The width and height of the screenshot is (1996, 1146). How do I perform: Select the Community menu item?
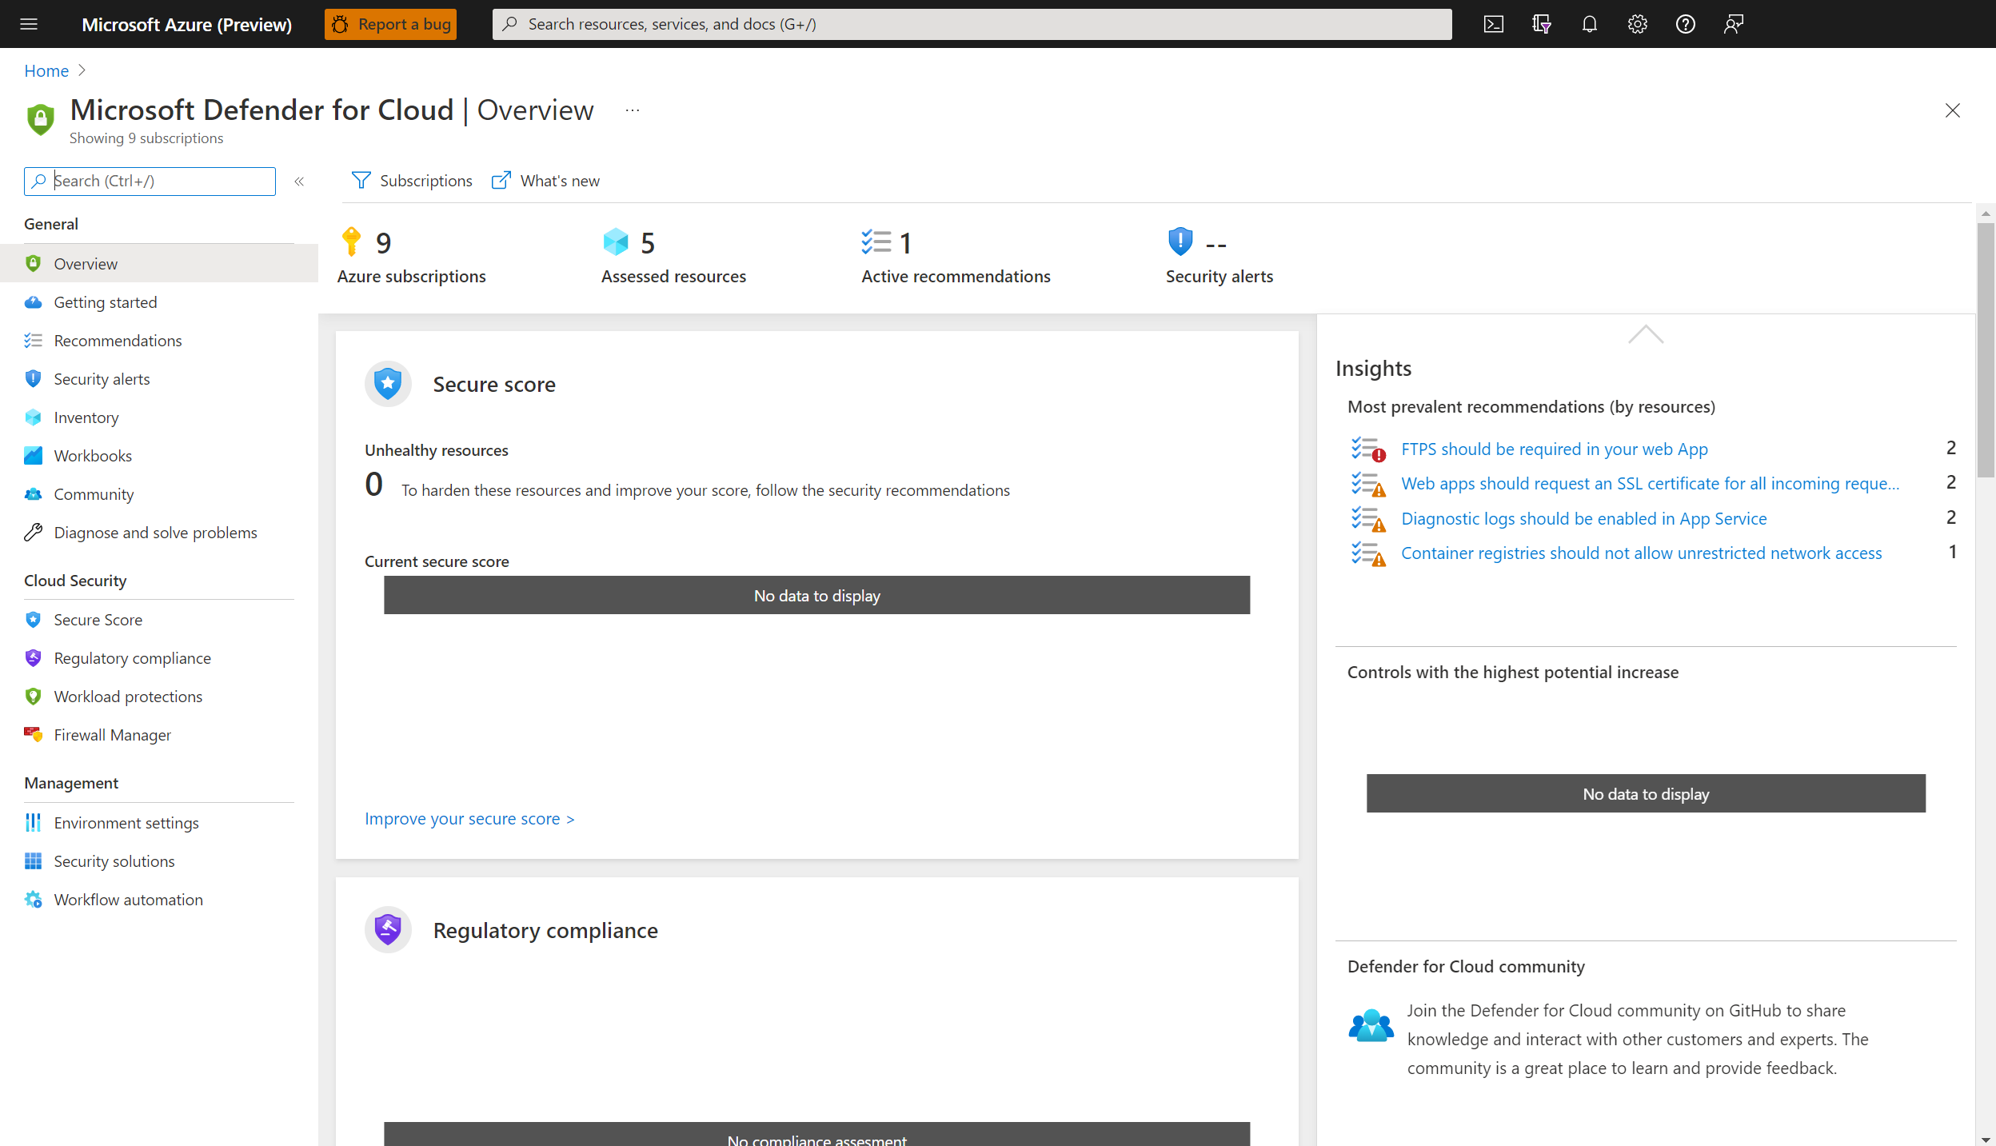click(94, 493)
